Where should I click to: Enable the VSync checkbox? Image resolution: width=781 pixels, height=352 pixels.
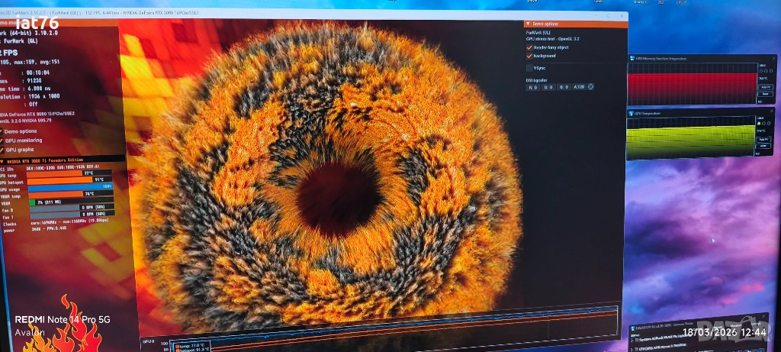pos(529,68)
